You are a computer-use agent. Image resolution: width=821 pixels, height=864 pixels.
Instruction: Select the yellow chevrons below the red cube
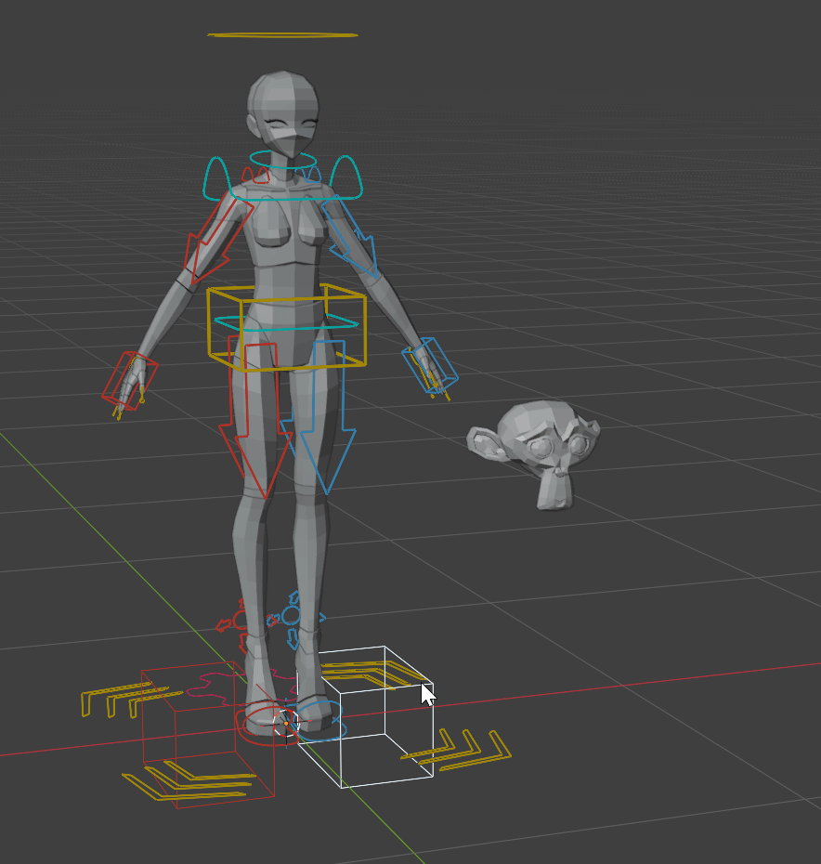[x=188, y=779]
